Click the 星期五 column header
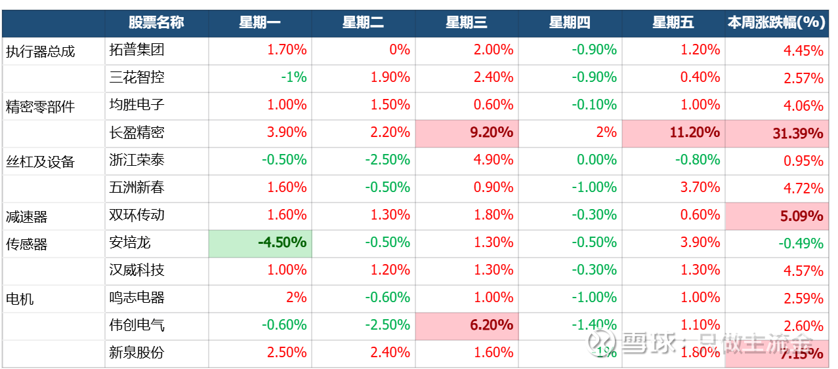 click(x=673, y=23)
